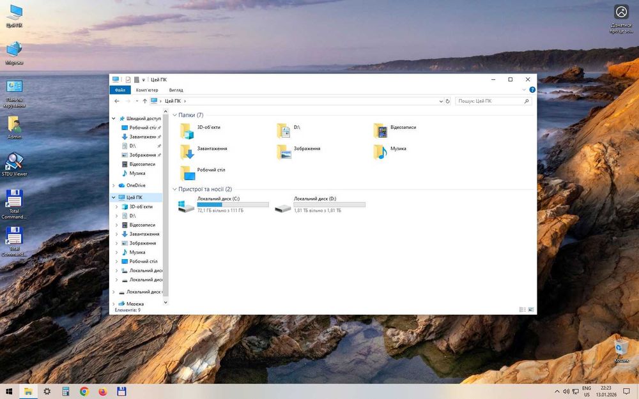Open the Цей ПК desktop icon
The height and width of the screenshot is (399, 639).
(14, 17)
